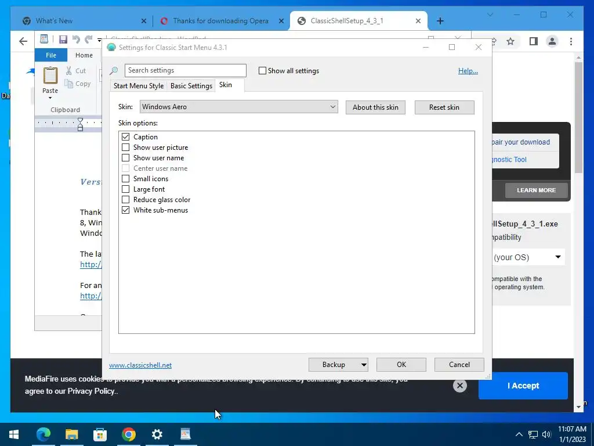
Task: Click the browser page vertical scrollbar
Action: pos(578,117)
